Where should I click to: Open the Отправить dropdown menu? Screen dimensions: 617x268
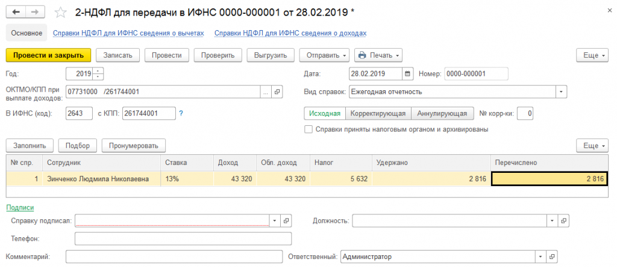(x=324, y=55)
